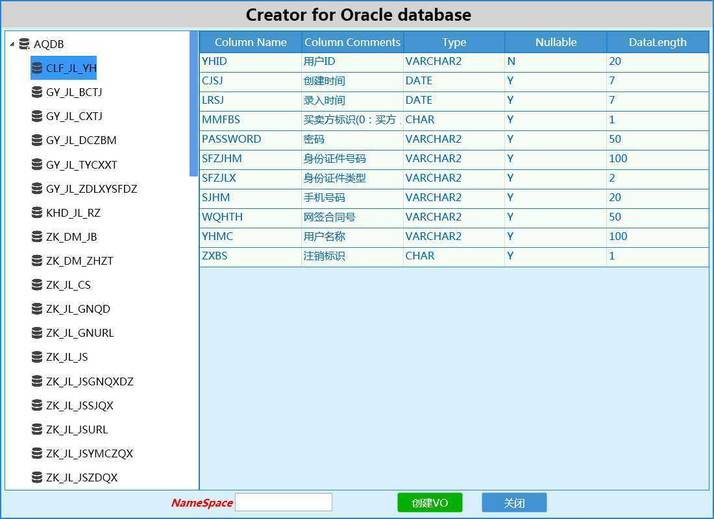Select the SFZJHM column name cell

coord(251,159)
